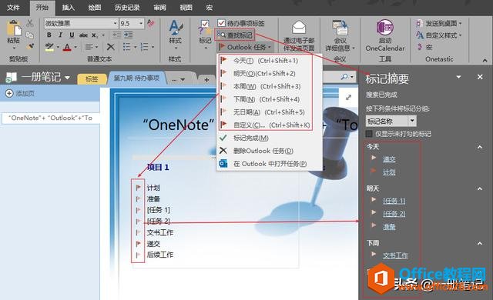
Task: Click Add Page (添加页) button
Action: pyautogui.click(x=20, y=93)
